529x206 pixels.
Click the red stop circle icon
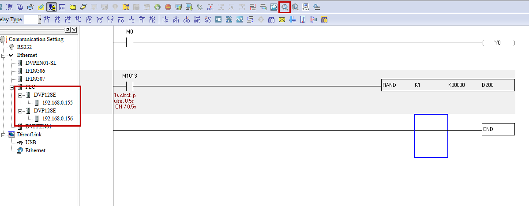pos(168,7)
